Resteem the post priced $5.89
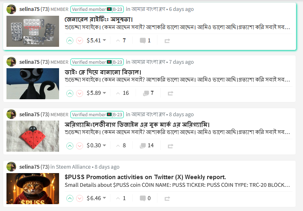The height and width of the screenshot is (211, 303). coord(170,94)
